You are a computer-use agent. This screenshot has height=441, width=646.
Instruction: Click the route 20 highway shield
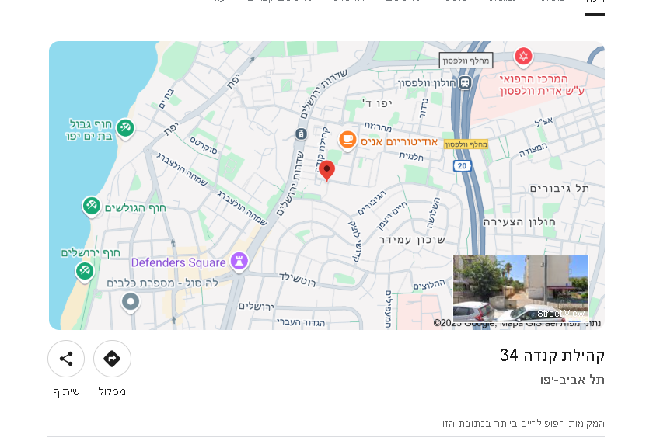click(x=463, y=166)
